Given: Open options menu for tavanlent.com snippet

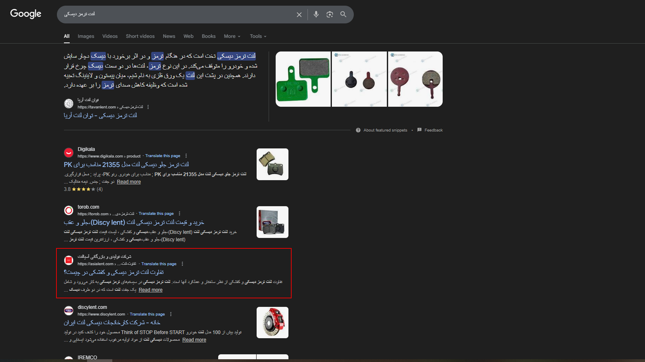Looking at the screenshot, I should pyautogui.click(x=148, y=107).
